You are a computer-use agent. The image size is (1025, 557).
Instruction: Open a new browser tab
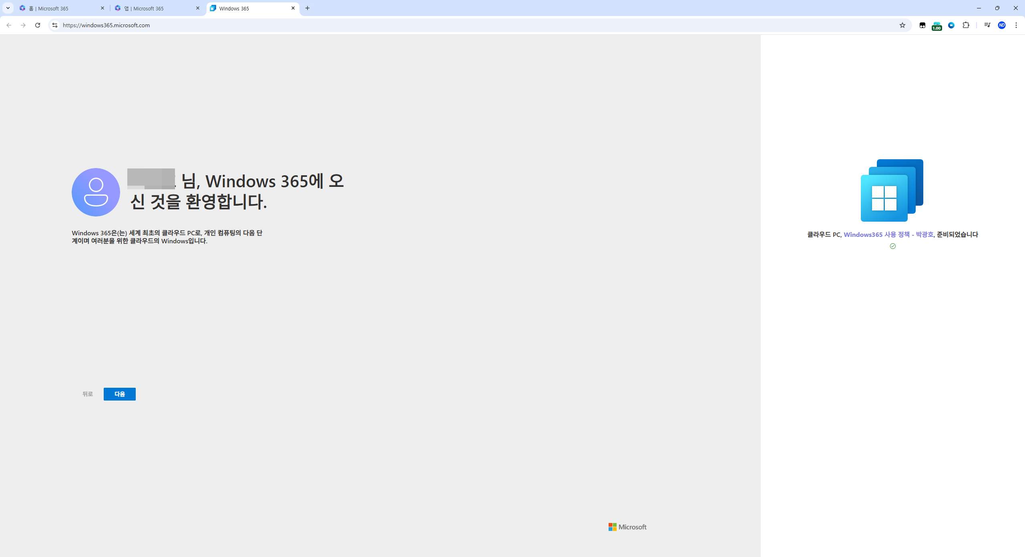pos(307,8)
